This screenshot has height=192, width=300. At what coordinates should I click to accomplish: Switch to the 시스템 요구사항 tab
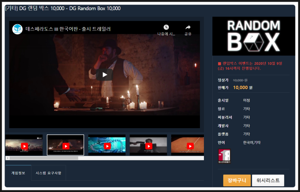pos(48,173)
